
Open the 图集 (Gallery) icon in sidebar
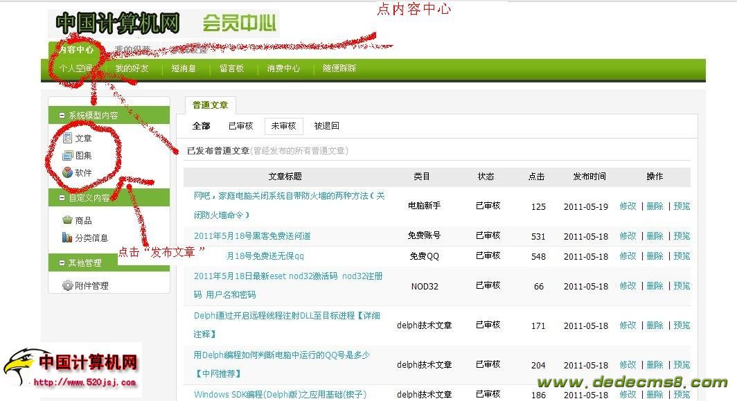pos(67,156)
